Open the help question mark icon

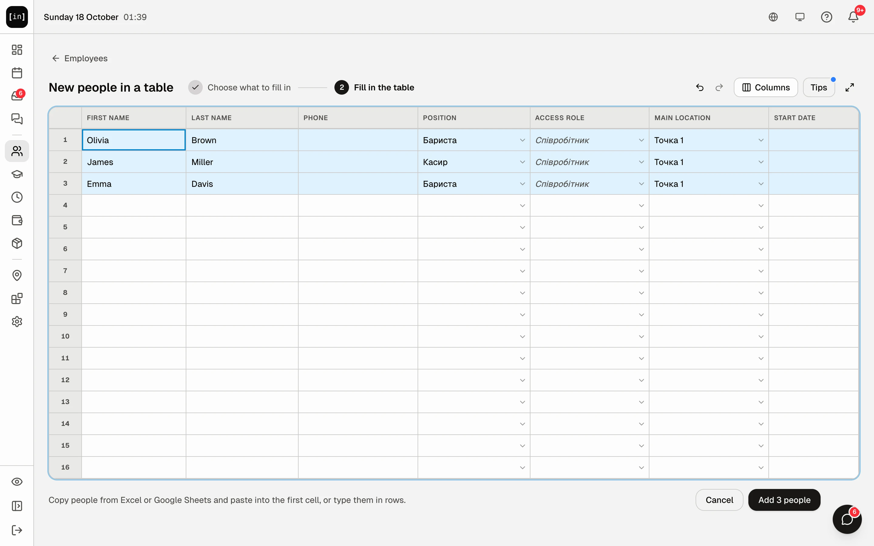(x=826, y=17)
